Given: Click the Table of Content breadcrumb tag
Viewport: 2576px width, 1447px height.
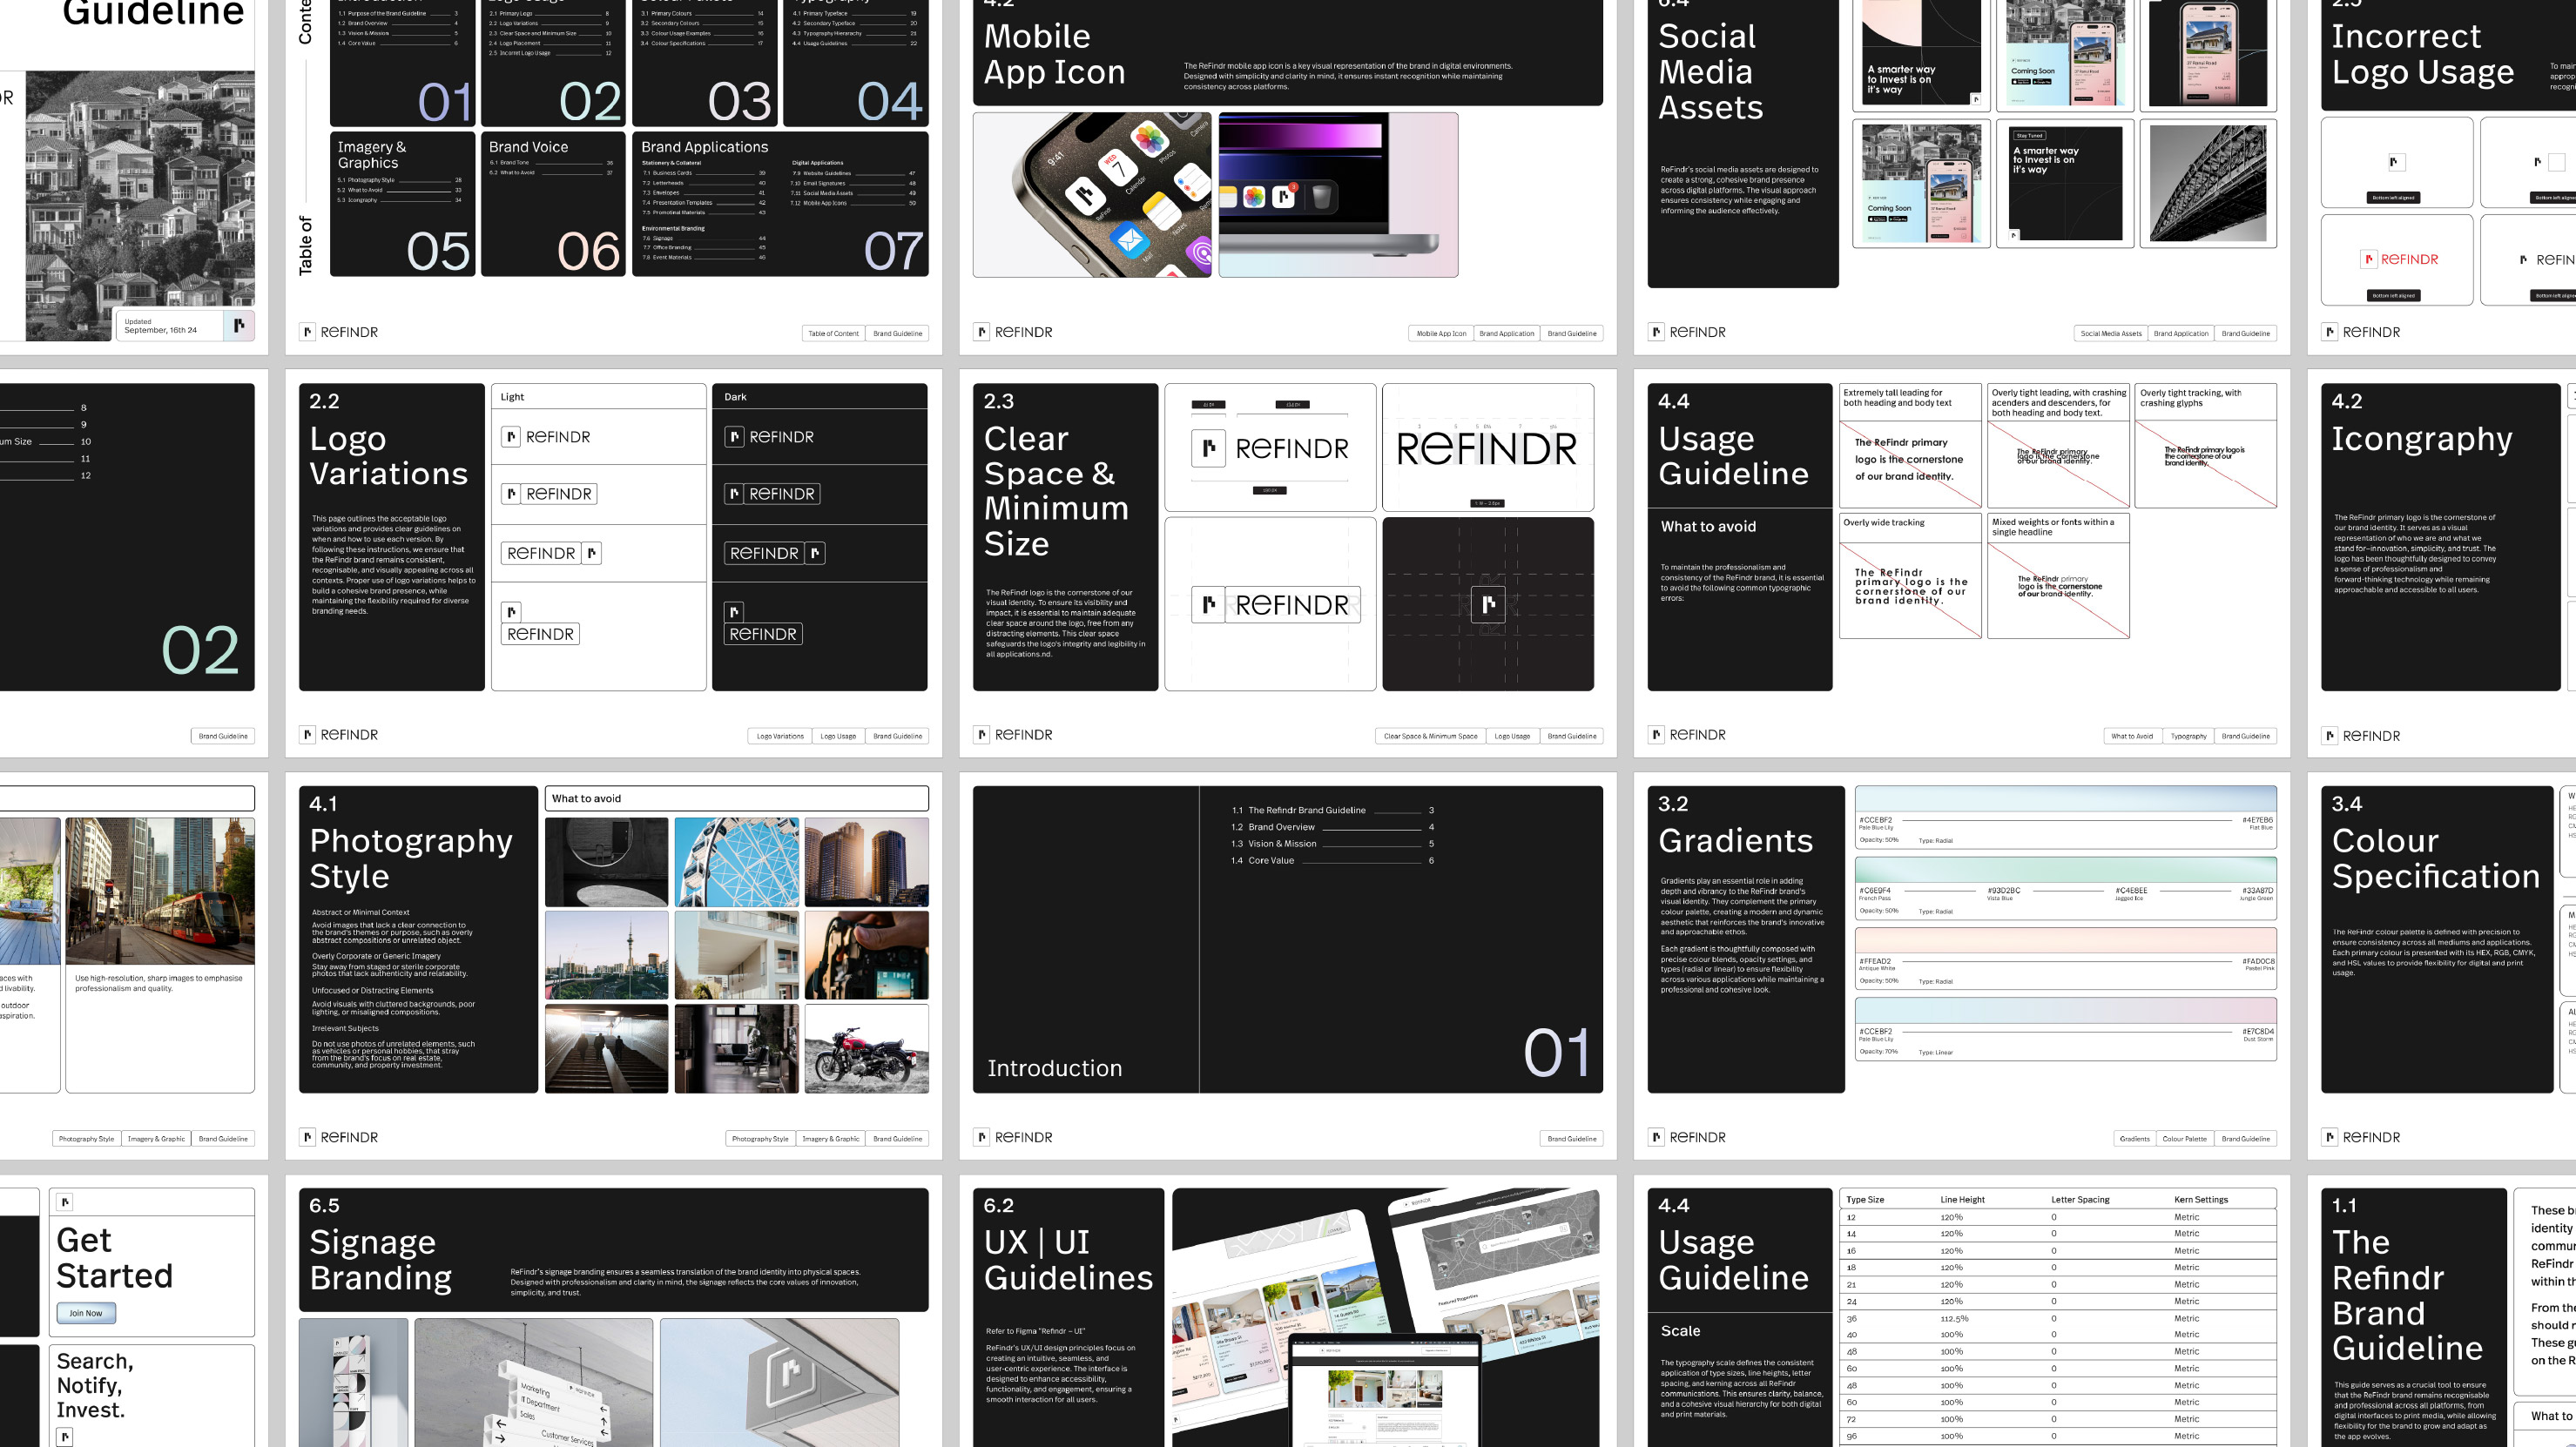Looking at the screenshot, I should [x=833, y=334].
